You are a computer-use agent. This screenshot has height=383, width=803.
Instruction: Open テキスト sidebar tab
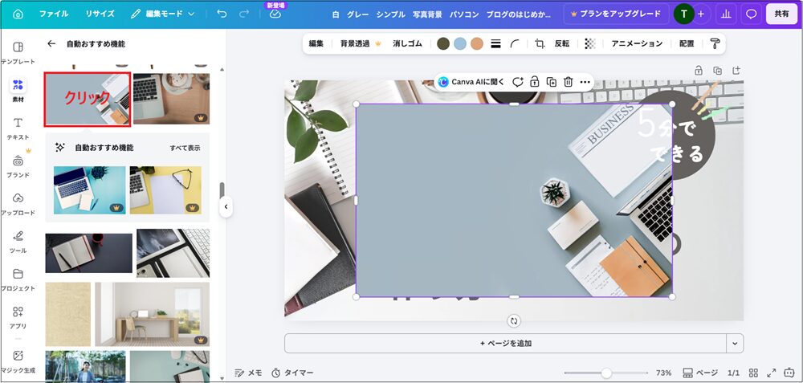click(18, 128)
